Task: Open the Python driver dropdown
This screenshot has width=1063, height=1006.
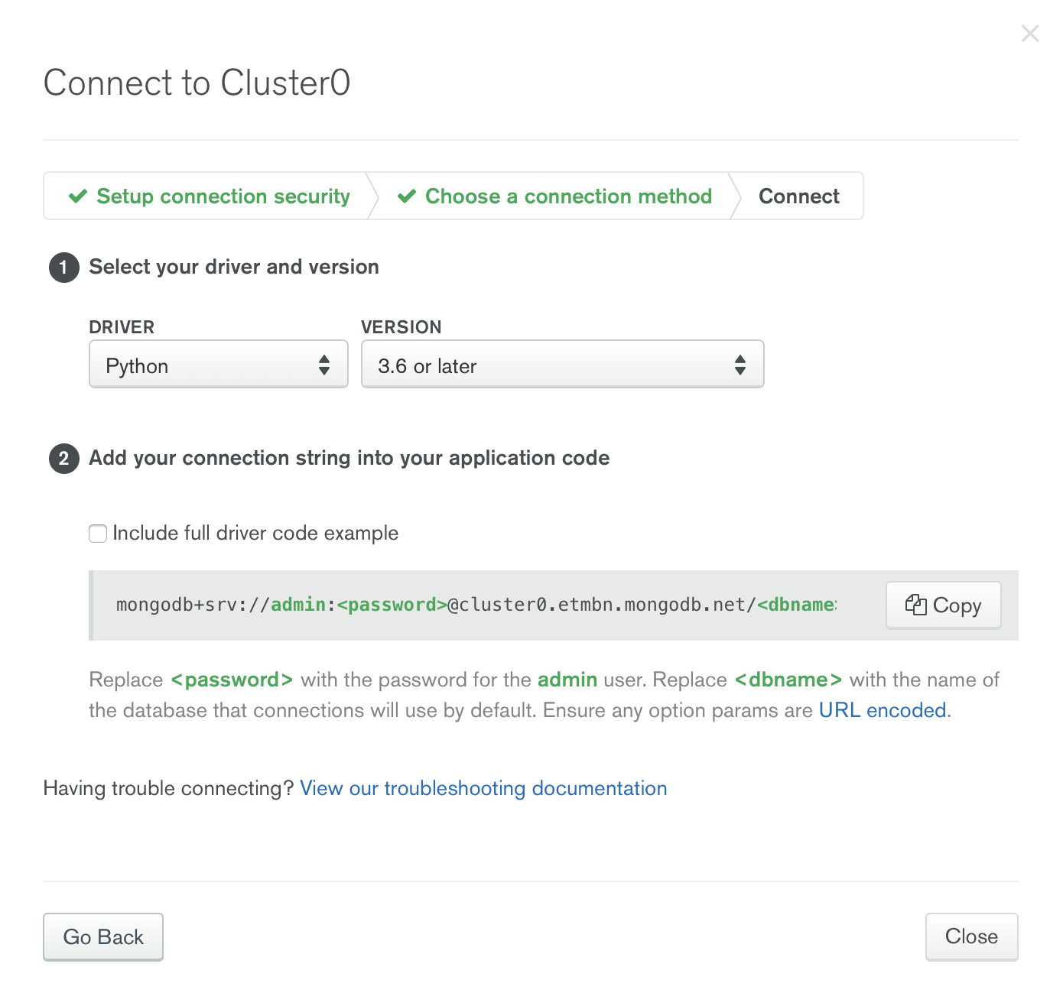Action: 219,364
